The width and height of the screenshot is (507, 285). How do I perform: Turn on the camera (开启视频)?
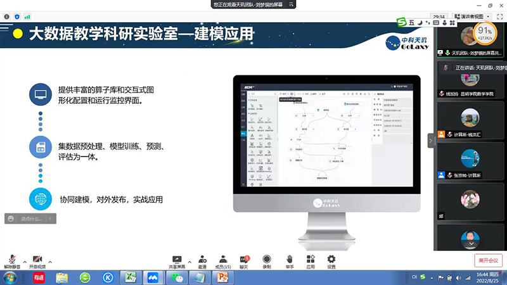click(x=37, y=260)
